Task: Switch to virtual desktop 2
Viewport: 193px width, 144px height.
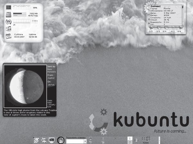Action: [130, 142]
